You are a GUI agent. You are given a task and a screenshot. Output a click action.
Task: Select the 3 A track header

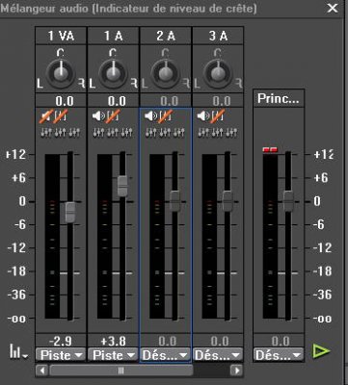click(x=218, y=36)
